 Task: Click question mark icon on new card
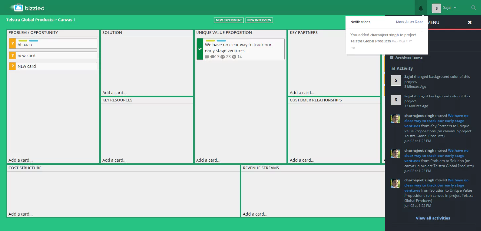click(x=12, y=56)
